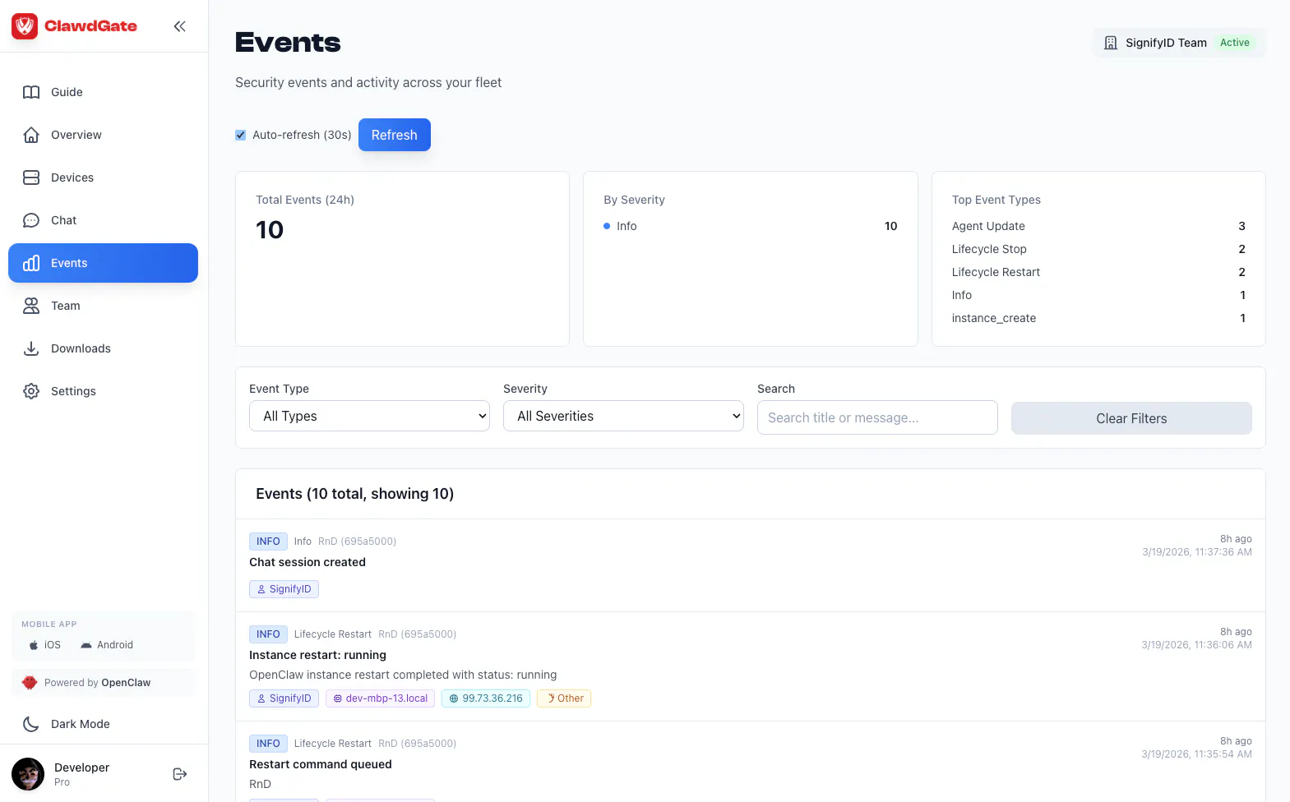Go to the Overview page

click(103, 135)
